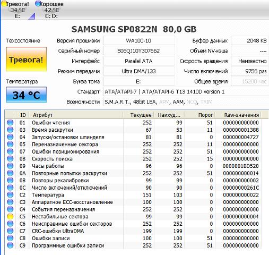The image size is (269, 255).
Task: Click the Наихуд... column header
Action: (x=169, y=115)
